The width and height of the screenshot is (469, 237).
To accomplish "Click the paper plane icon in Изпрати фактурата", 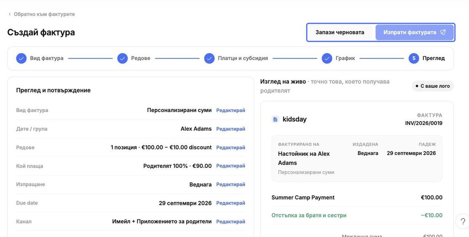I will 443,32.
